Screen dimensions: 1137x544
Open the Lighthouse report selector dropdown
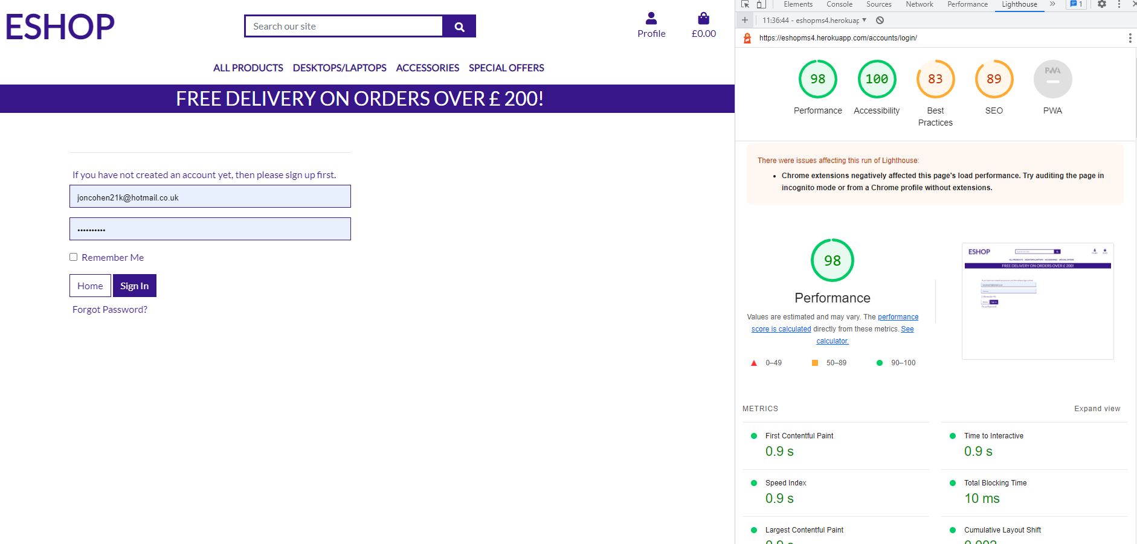864,20
